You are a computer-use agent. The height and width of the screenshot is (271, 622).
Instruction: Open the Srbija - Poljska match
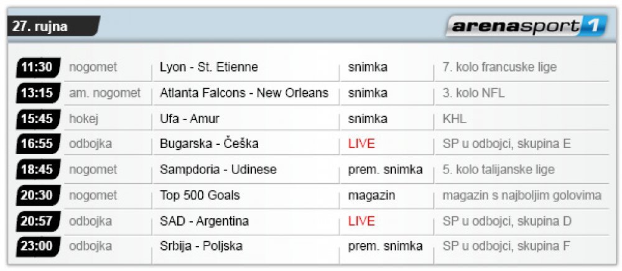[201, 246]
